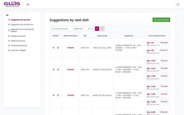Click the Material Number column header
This screenshot has height=115, width=184.
(x=70, y=36)
